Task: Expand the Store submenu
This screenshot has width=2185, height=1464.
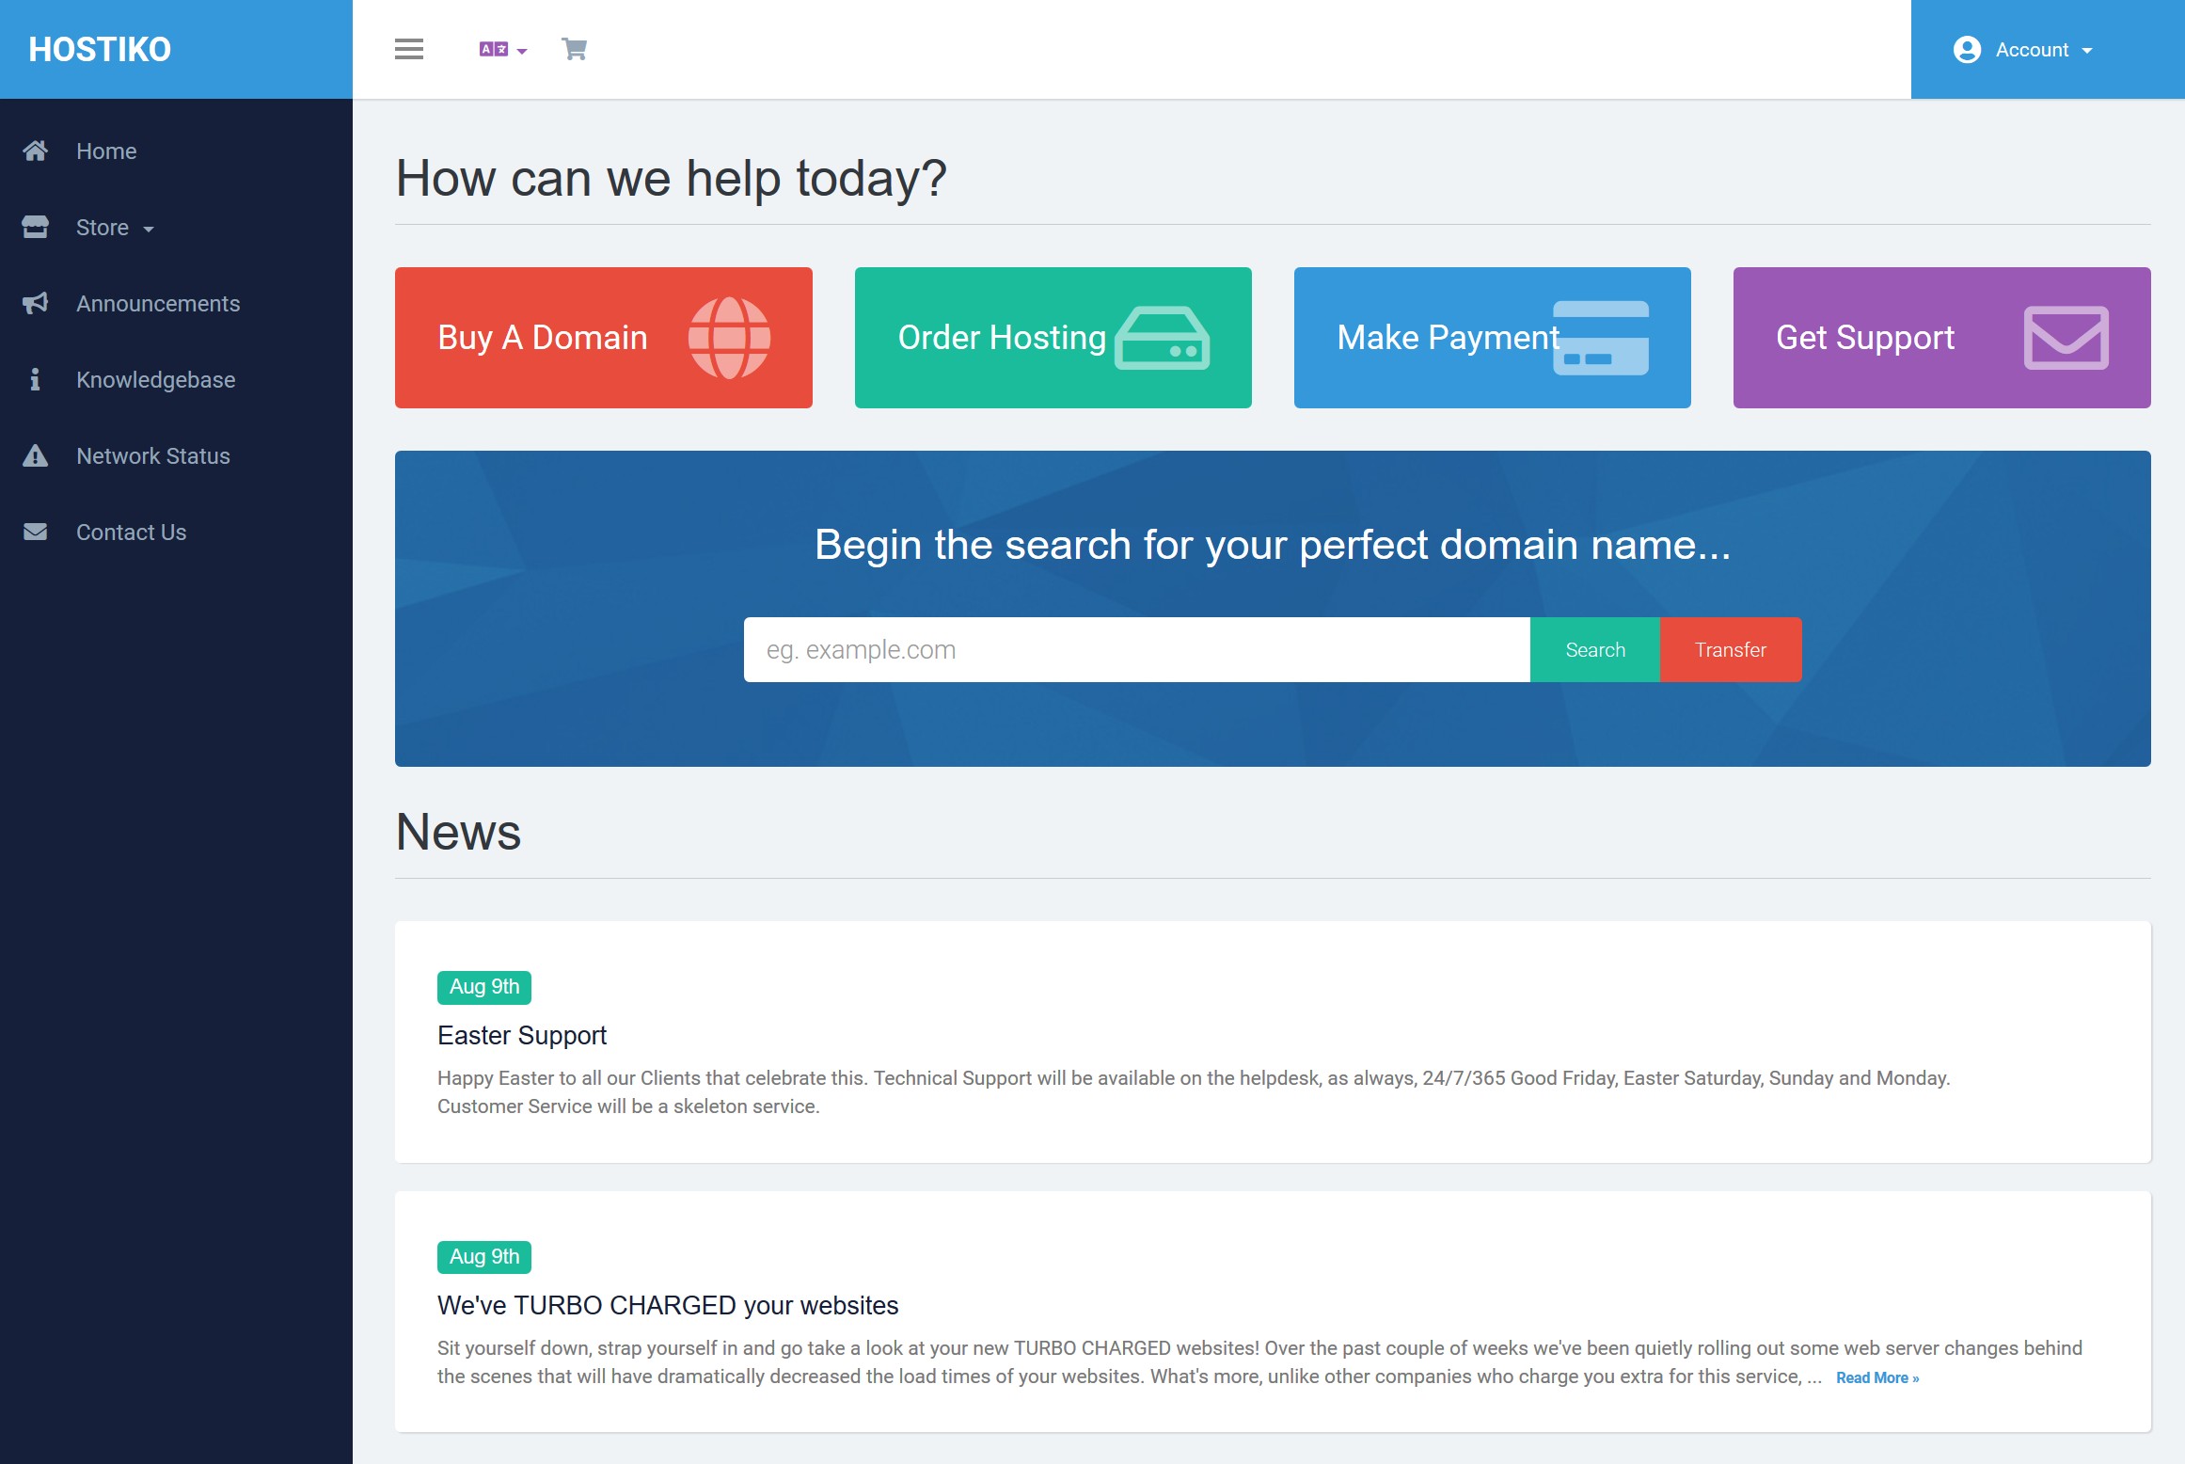Action: [x=115, y=228]
